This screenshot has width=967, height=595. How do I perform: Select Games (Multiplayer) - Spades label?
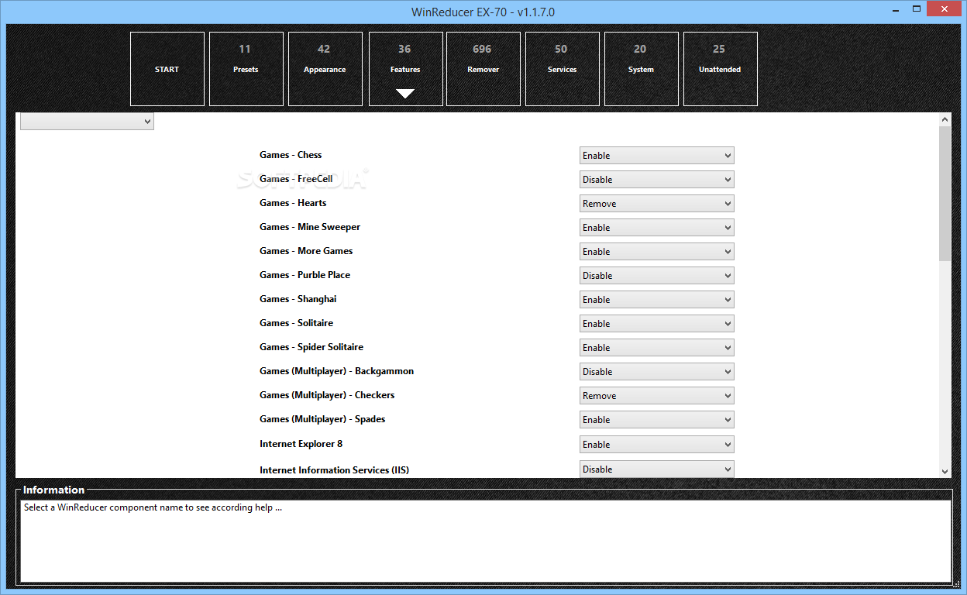322,419
